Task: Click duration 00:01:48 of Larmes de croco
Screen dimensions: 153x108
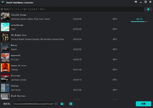Action: [77, 70]
